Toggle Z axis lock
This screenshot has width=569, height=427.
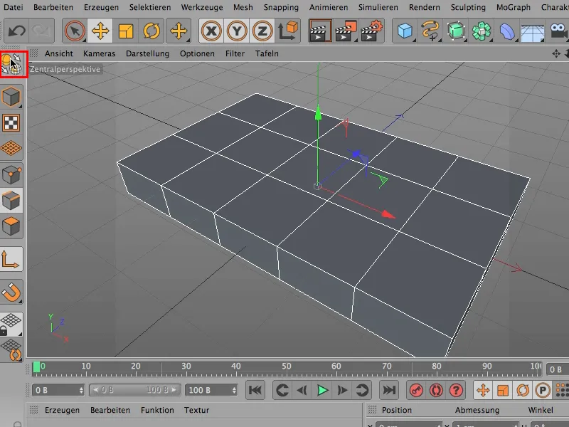[x=262, y=31]
